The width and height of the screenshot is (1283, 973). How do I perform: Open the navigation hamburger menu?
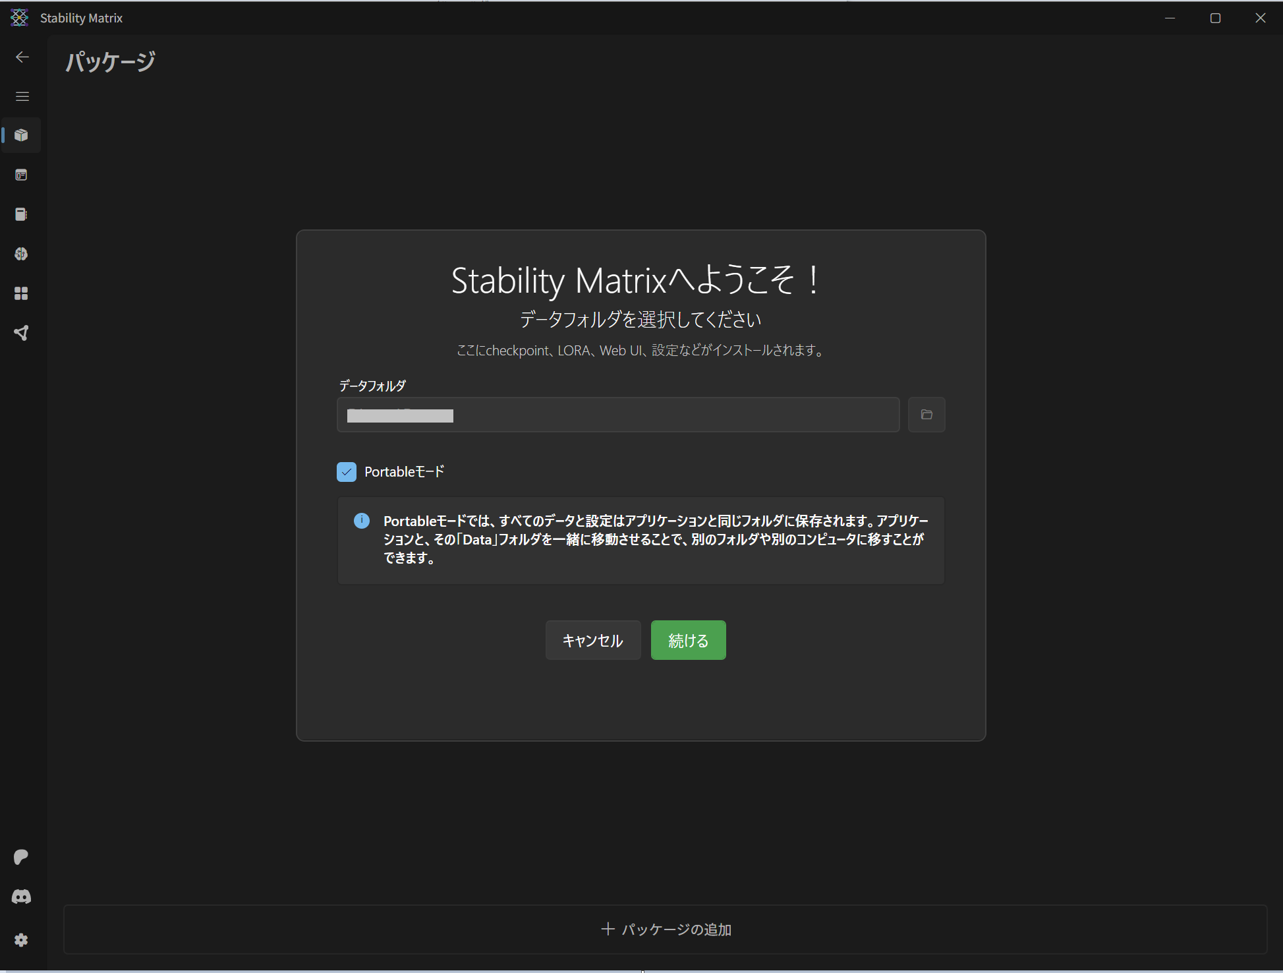22,96
